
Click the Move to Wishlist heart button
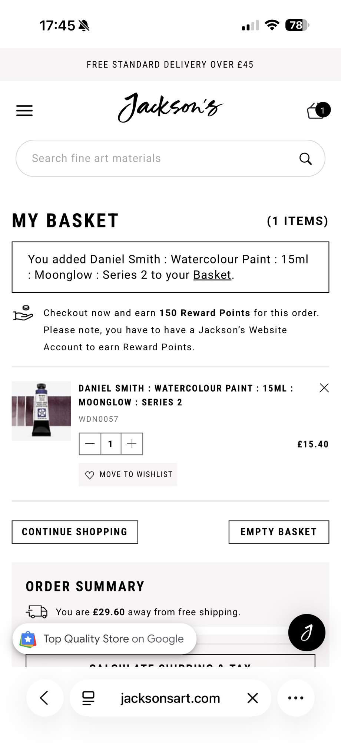128,475
